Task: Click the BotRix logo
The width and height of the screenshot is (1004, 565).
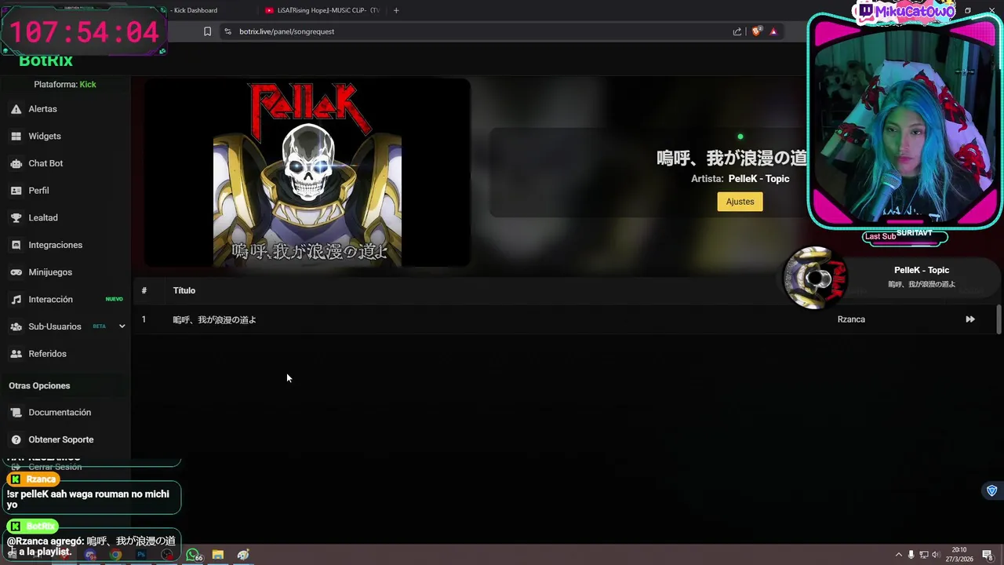Action: [45, 60]
